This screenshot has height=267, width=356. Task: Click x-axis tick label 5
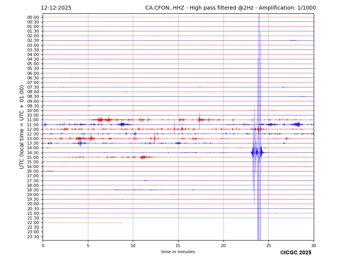point(88,246)
